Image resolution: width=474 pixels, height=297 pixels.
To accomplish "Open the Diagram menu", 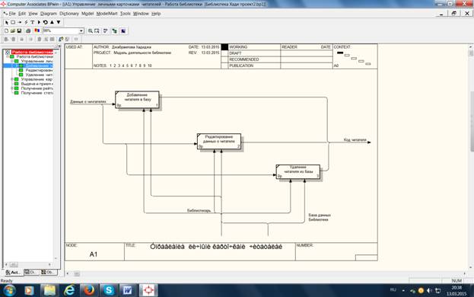I will [x=49, y=14].
